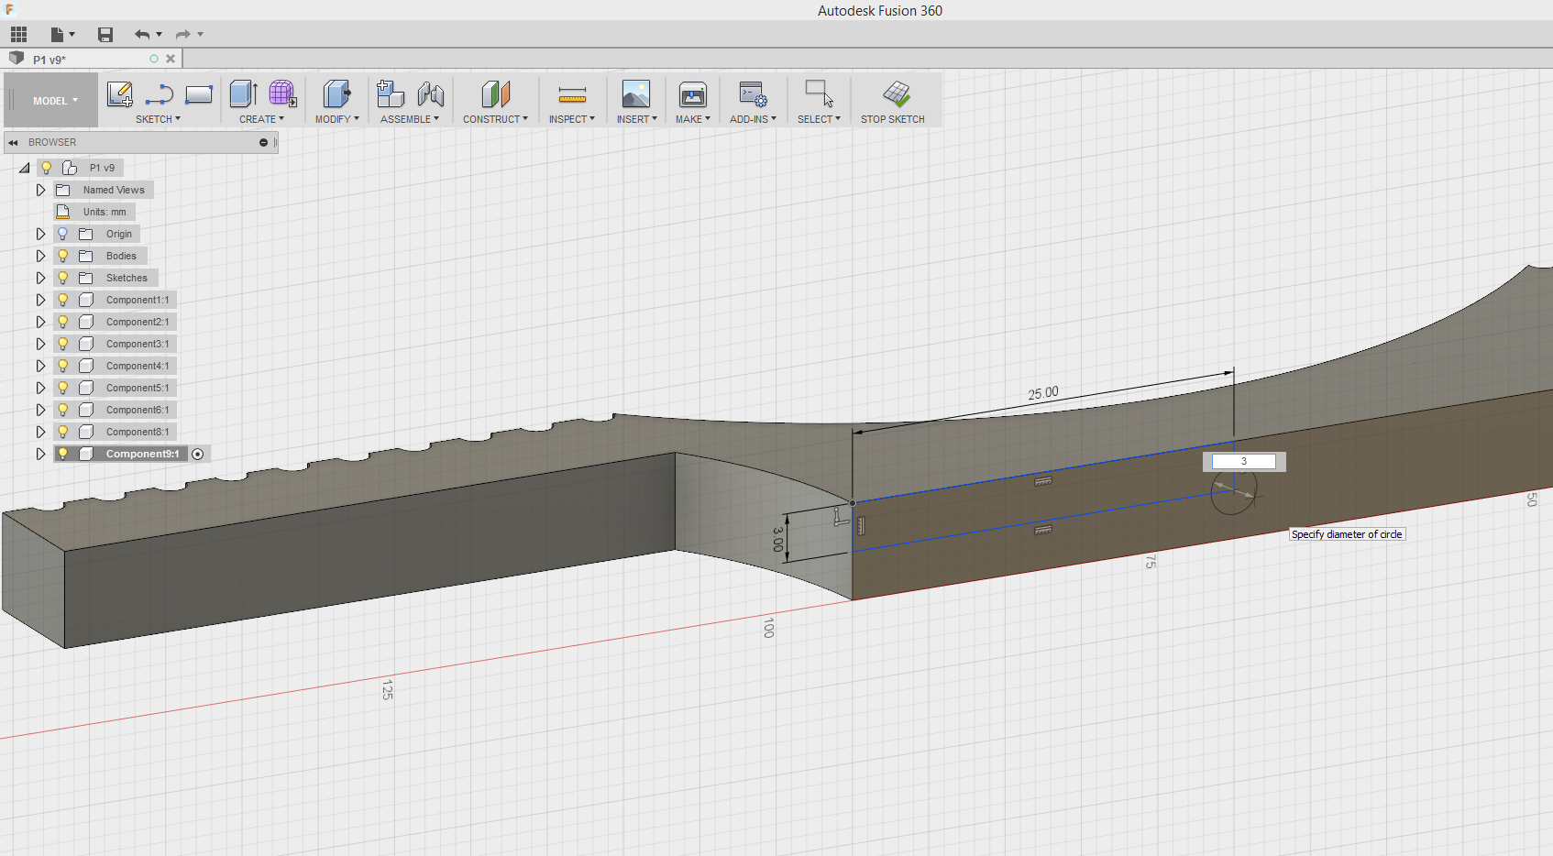Open the ASSEMBLE menu

click(x=409, y=119)
